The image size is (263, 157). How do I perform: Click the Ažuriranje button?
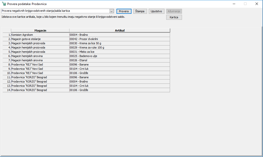tap(174, 11)
